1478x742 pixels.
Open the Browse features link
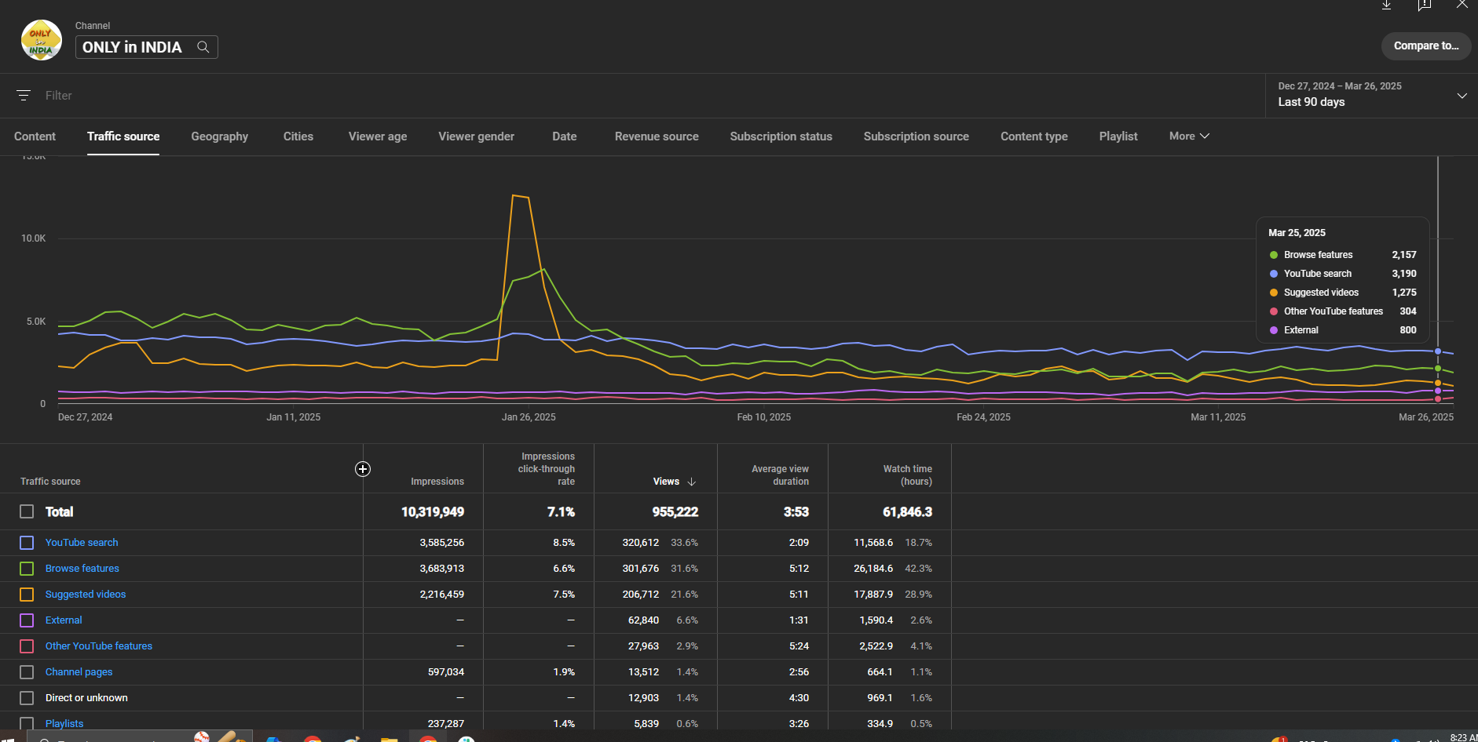point(82,569)
